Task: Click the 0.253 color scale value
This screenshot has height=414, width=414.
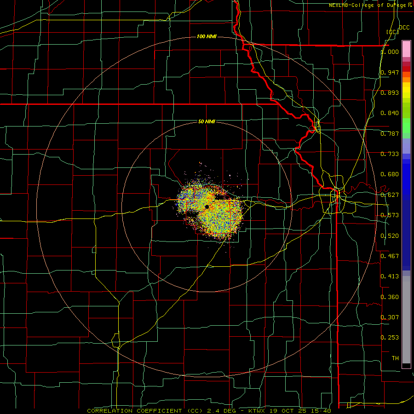Action: coord(390,338)
